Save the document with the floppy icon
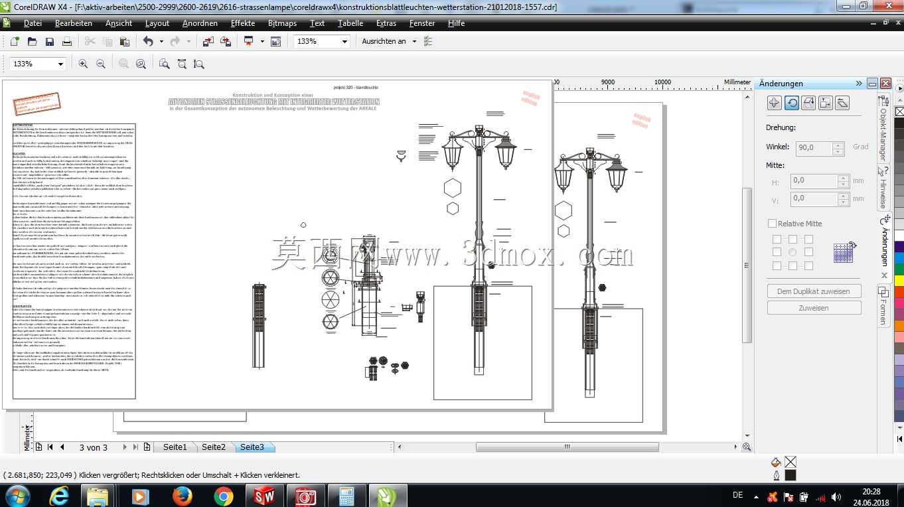The width and height of the screenshot is (904, 507). pos(49,41)
